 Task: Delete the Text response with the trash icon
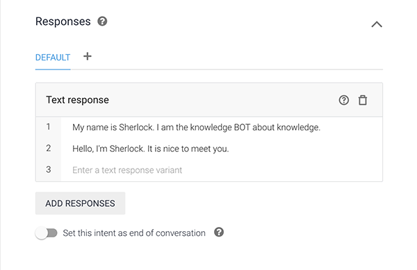point(363,100)
